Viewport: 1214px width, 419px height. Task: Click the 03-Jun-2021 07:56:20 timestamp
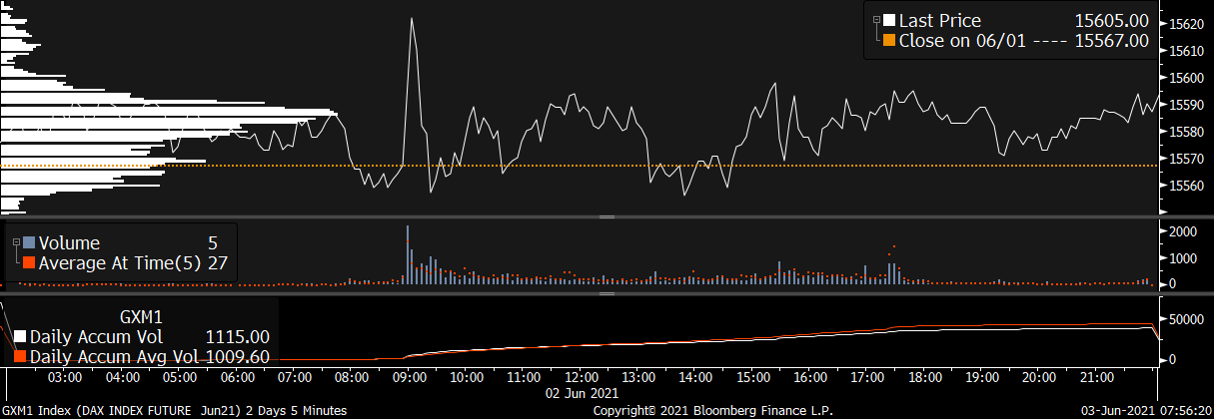pos(1144,410)
